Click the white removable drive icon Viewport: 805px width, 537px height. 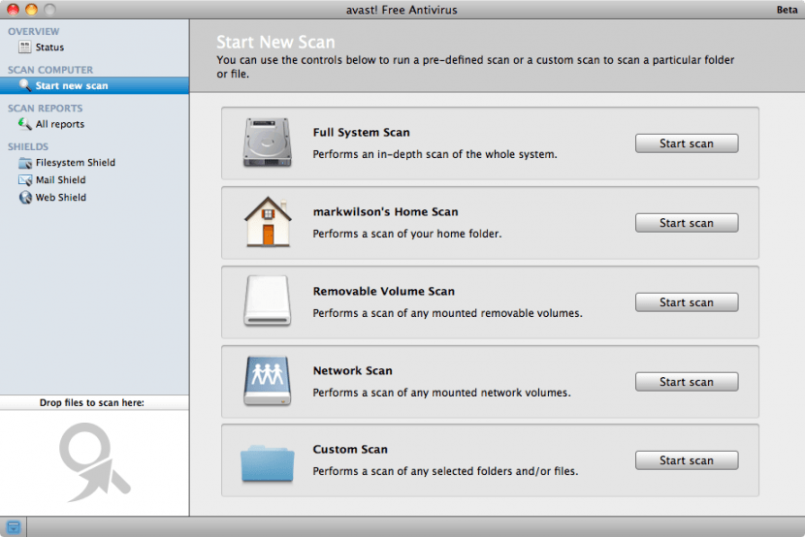[x=268, y=301]
